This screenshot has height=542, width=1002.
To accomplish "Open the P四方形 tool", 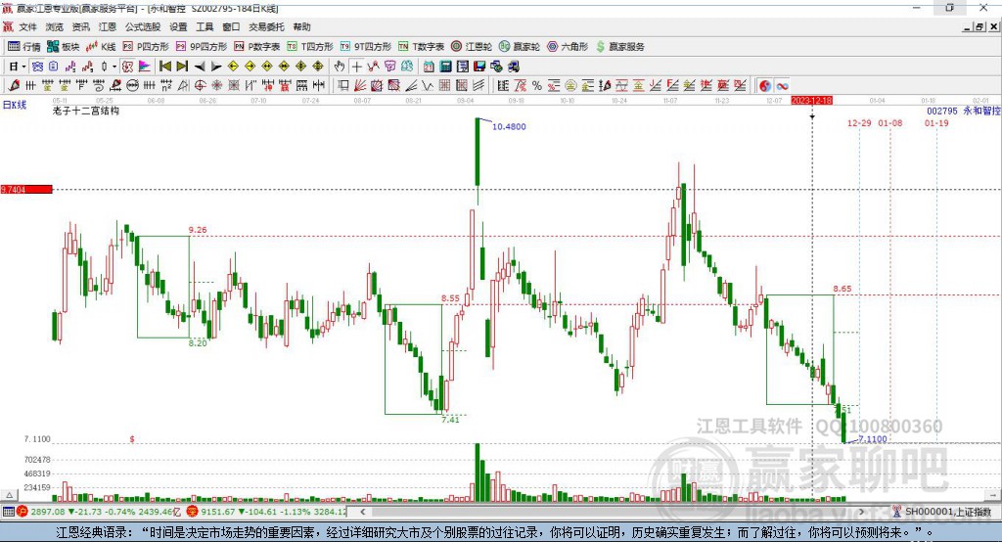I will click(x=146, y=47).
